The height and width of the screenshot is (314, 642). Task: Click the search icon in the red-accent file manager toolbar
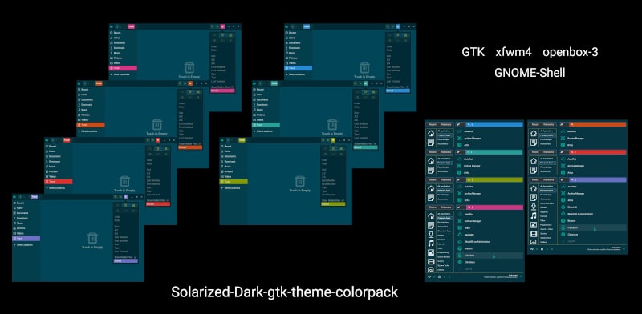point(148,140)
